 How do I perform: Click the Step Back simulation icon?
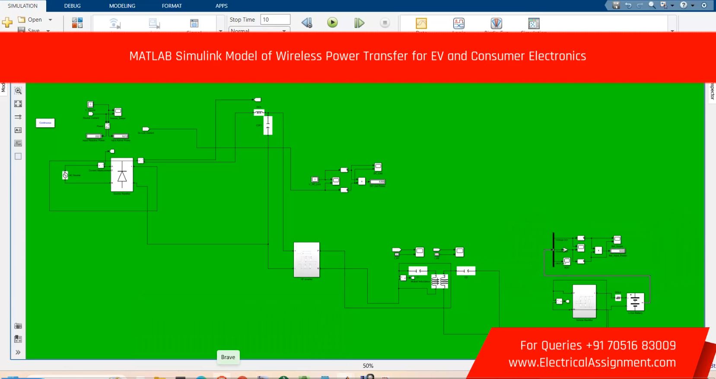(x=307, y=22)
